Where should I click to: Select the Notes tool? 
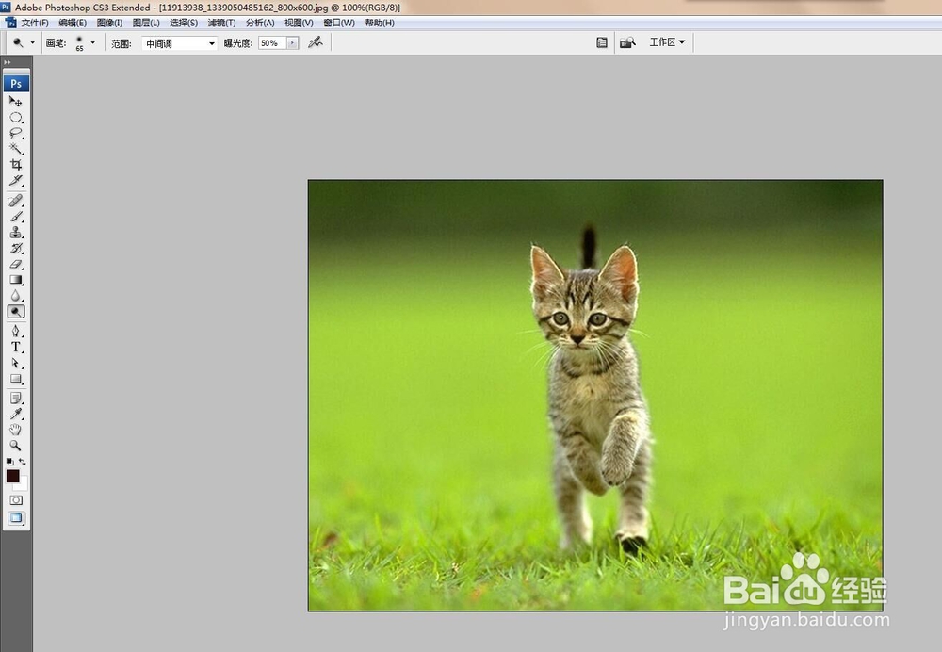point(16,398)
